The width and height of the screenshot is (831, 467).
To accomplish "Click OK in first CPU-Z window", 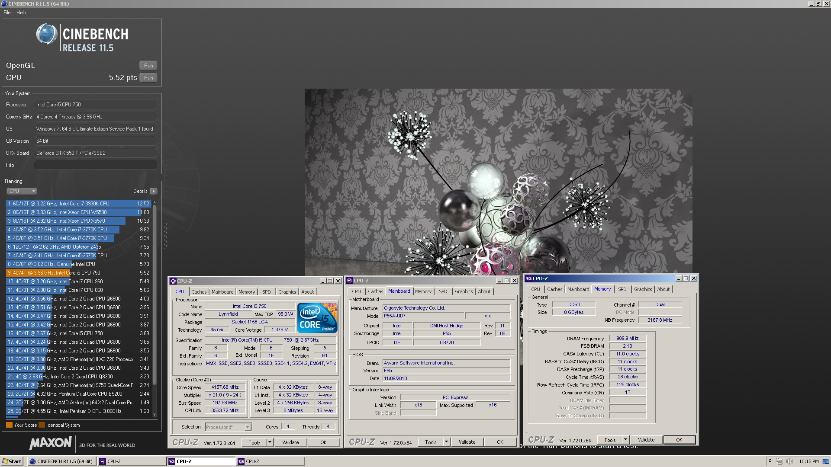I will [323, 442].
